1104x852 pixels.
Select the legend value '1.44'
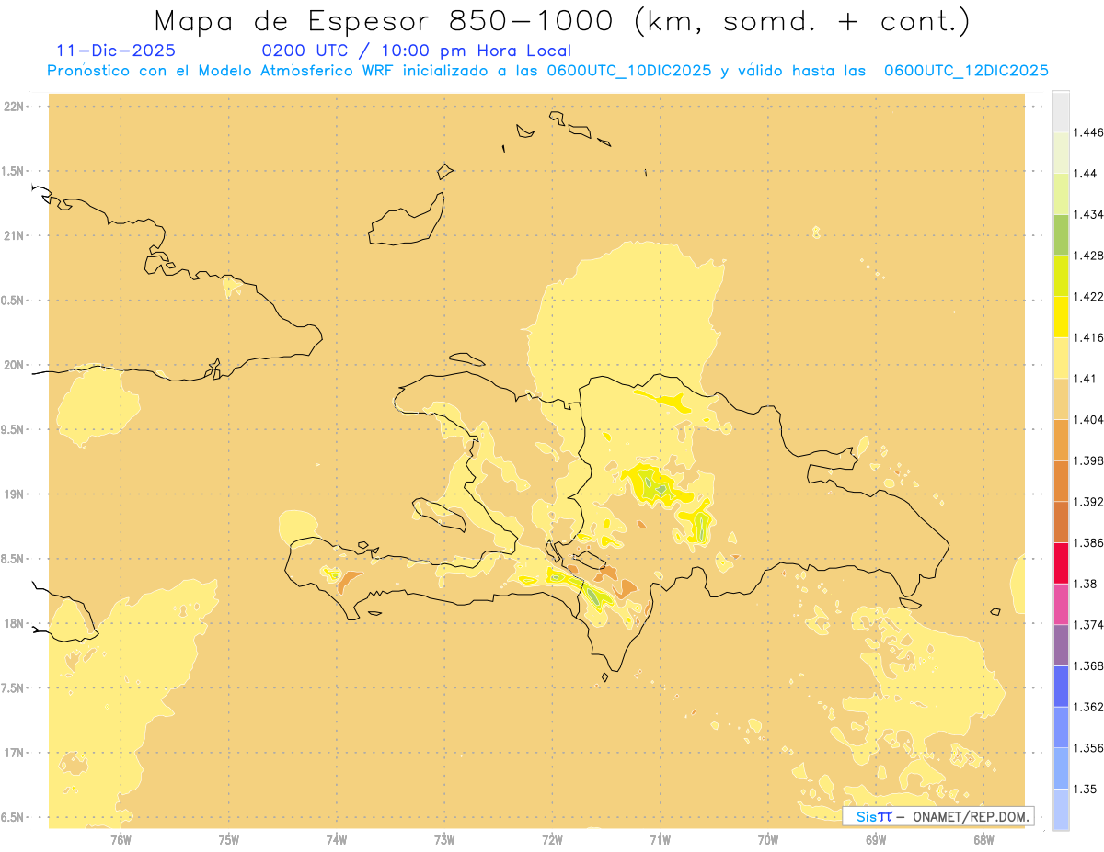(x=1086, y=174)
